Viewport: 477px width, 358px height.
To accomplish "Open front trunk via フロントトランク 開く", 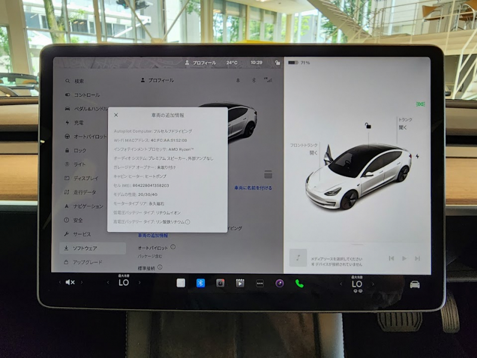I will (x=304, y=149).
